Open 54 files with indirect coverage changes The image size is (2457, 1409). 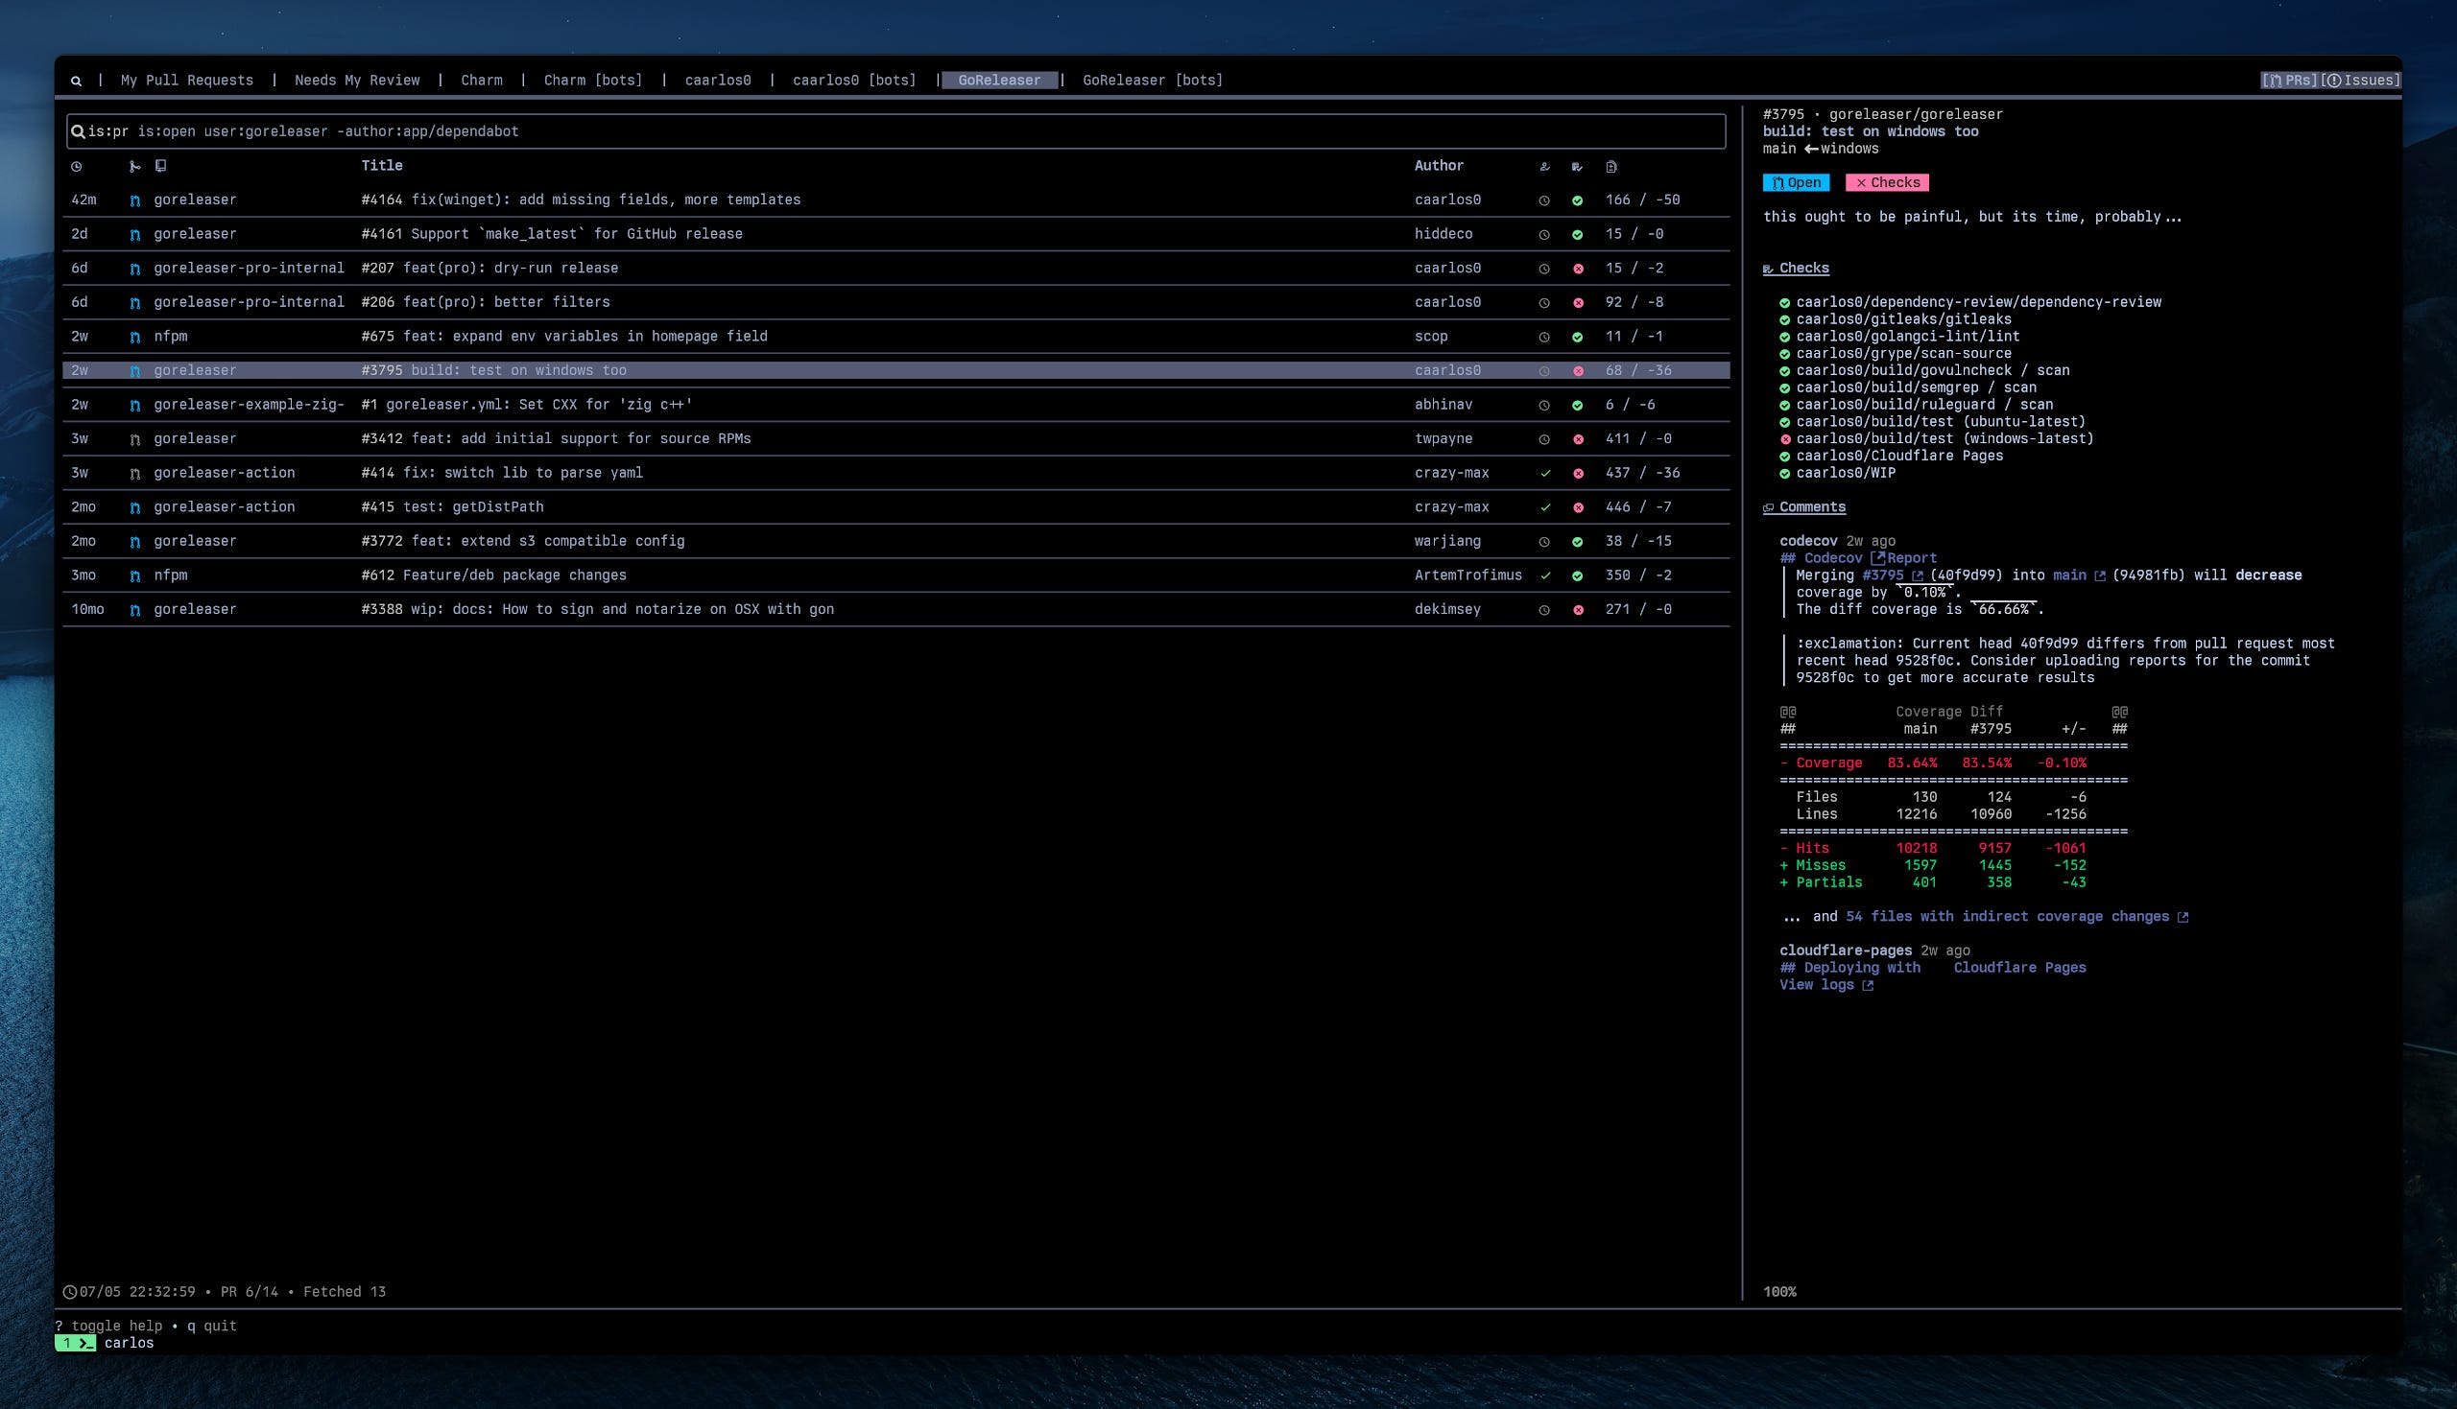tap(2016, 916)
